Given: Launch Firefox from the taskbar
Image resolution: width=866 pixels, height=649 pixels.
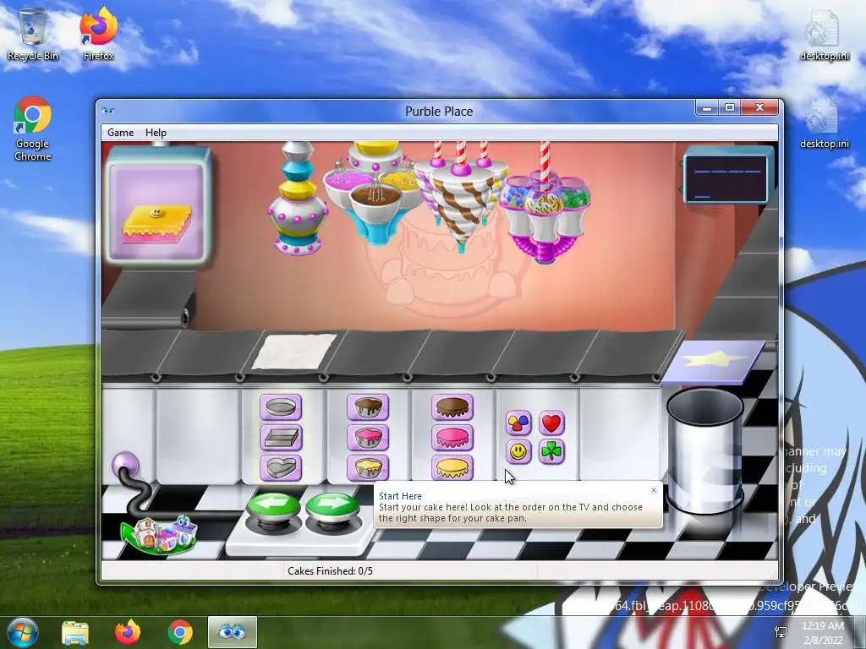Looking at the screenshot, I should (128, 633).
